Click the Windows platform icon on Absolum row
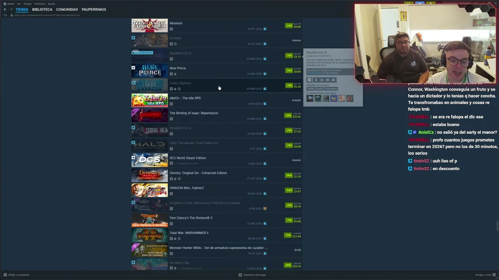 171,29
